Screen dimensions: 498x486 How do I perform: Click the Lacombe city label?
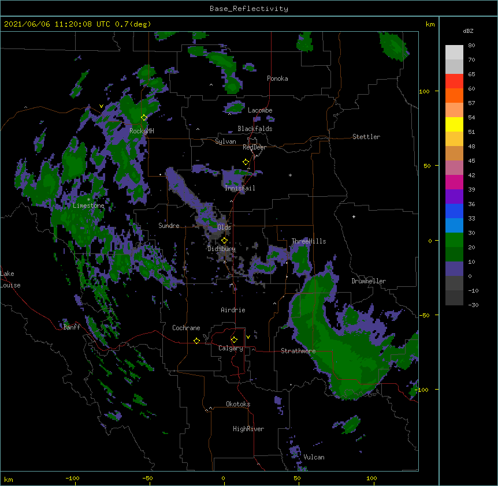(x=260, y=110)
